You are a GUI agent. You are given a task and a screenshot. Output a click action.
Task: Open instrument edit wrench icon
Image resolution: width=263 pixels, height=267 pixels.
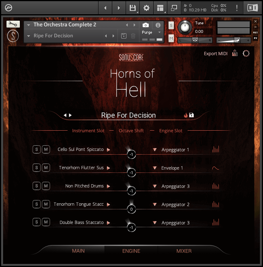point(13,24)
